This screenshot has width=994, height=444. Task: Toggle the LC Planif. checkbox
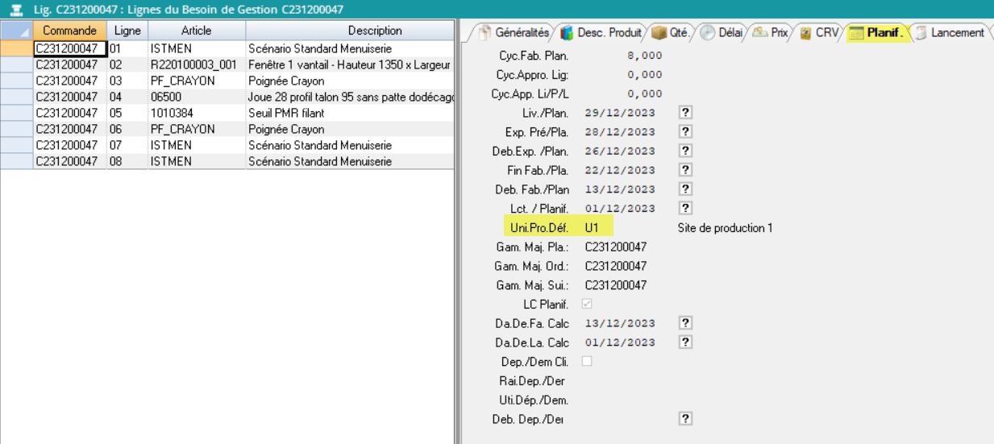click(587, 304)
